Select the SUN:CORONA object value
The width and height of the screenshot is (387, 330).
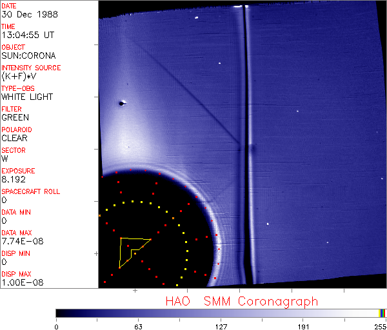click(x=28, y=55)
